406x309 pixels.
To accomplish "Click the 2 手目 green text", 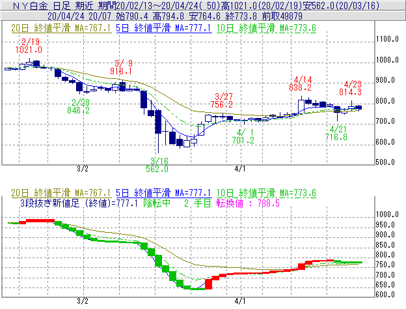I will pos(198,203).
